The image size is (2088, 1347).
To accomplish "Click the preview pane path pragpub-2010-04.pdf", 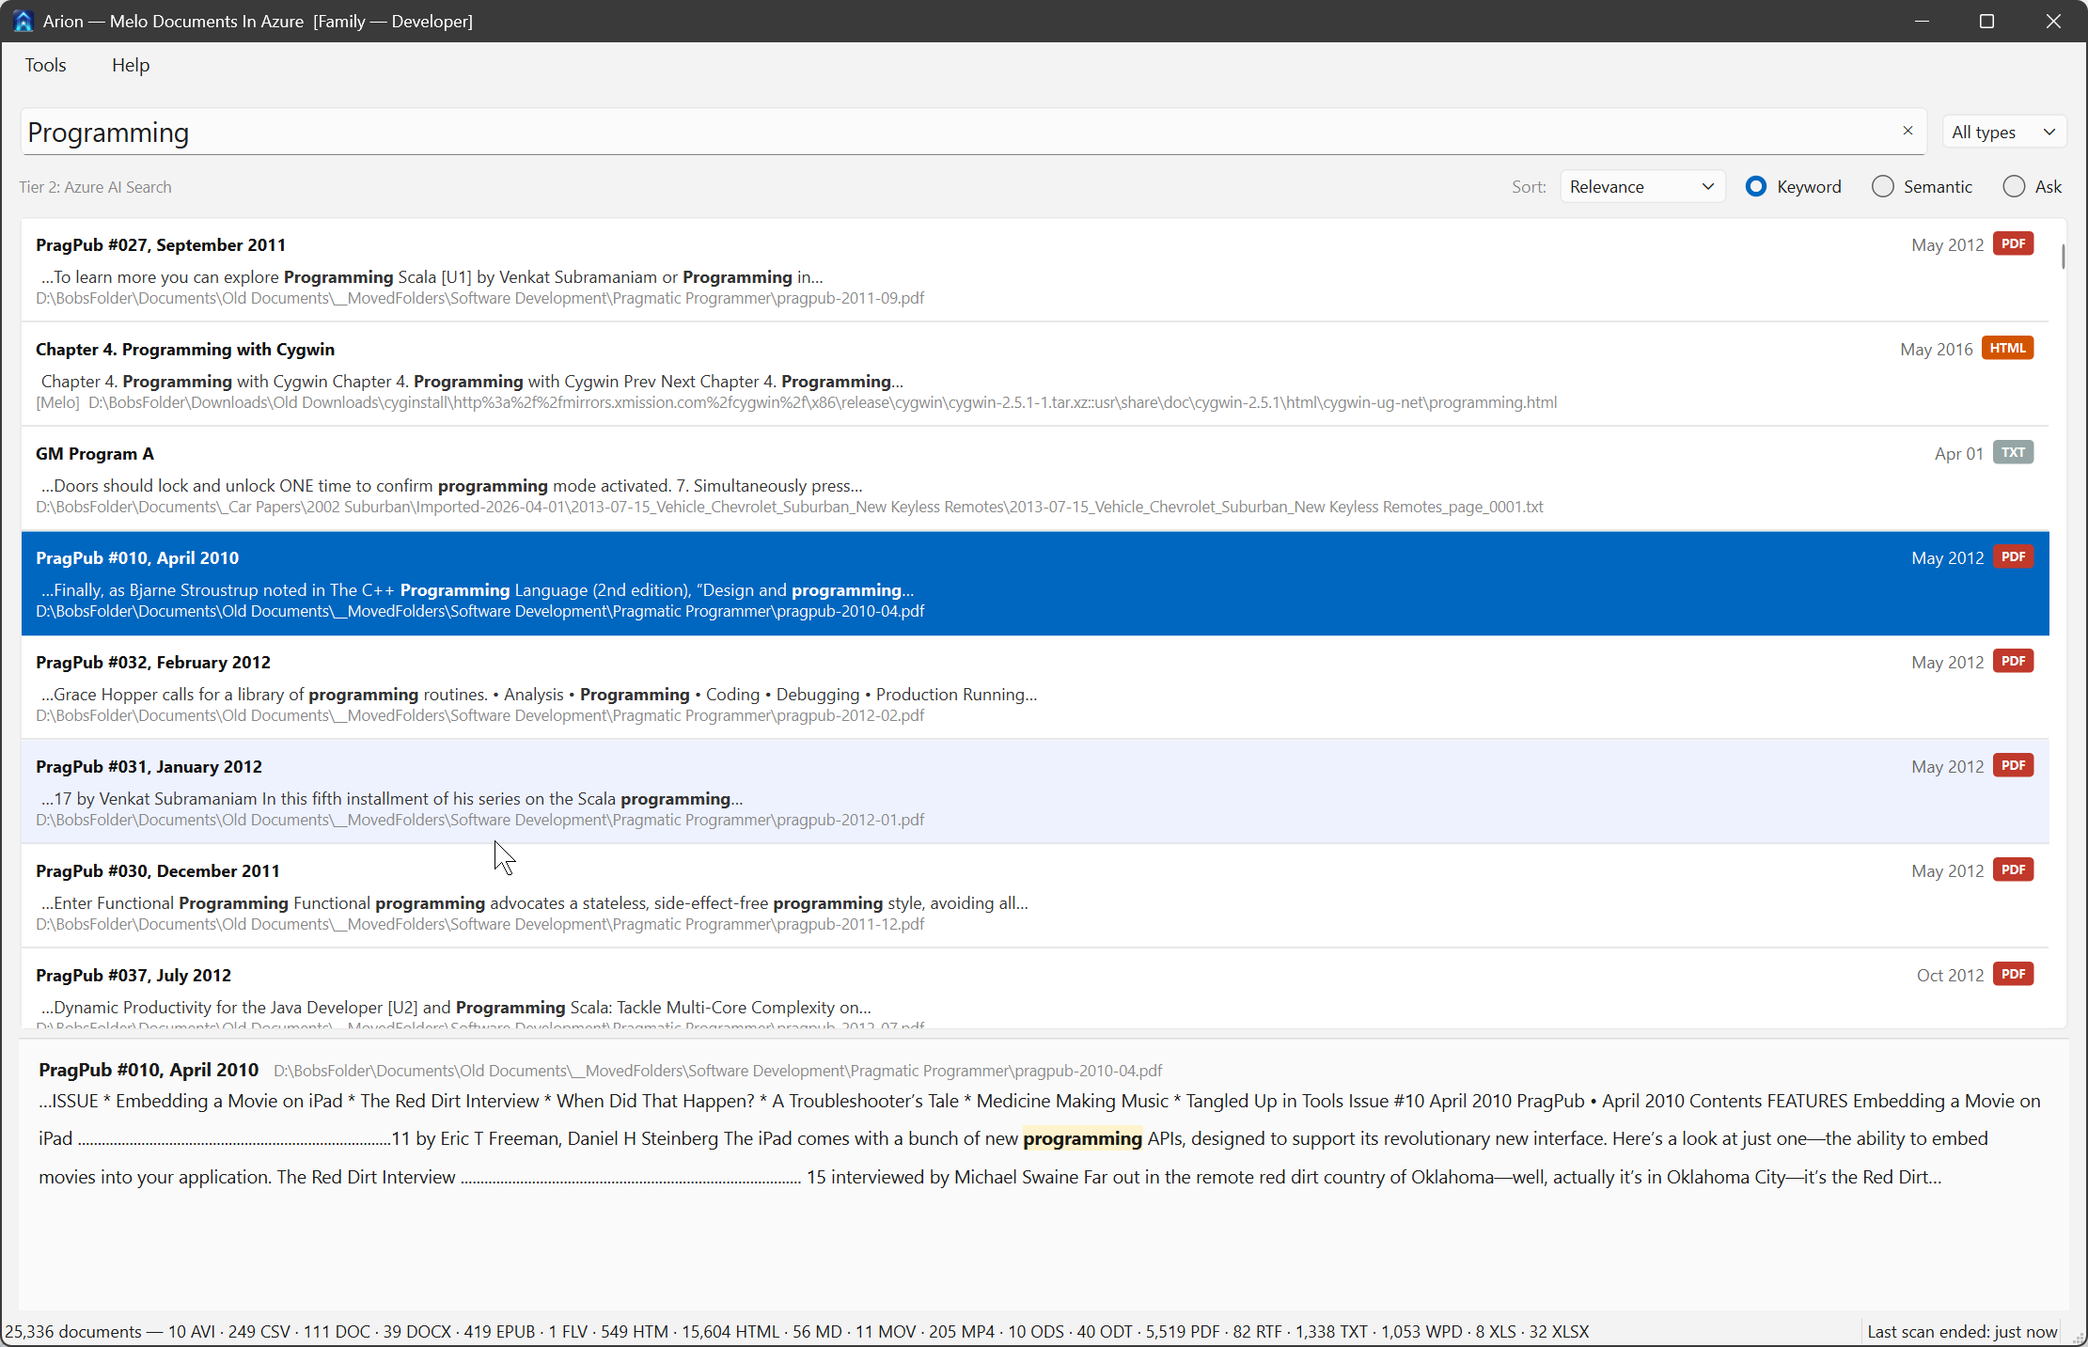I will [717, 1071].
